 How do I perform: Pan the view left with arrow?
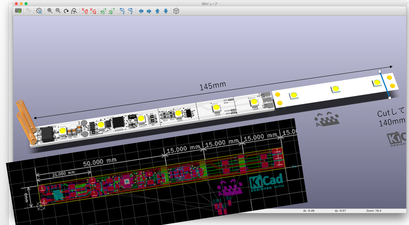141,11
